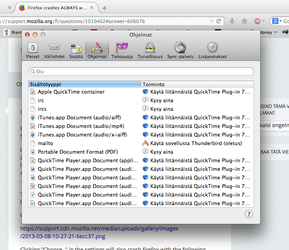Open action dropdown for QuickTime Player (appli… row

click(x=197, y=160)
